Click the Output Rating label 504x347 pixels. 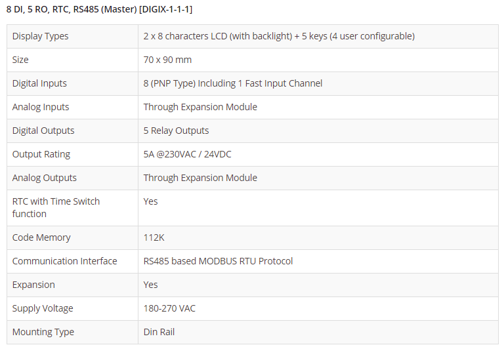(x=41, y=154)
